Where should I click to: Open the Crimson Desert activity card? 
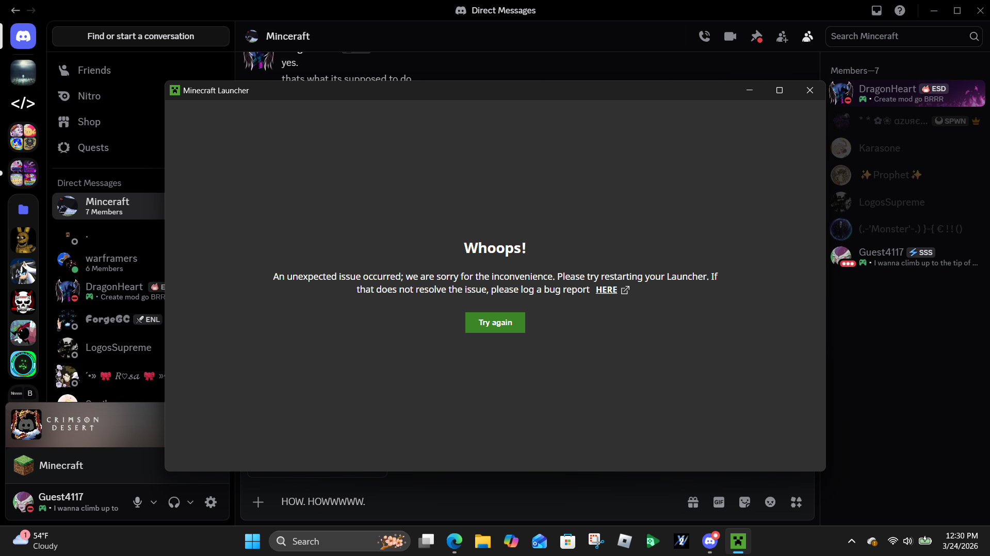point(85,425)
